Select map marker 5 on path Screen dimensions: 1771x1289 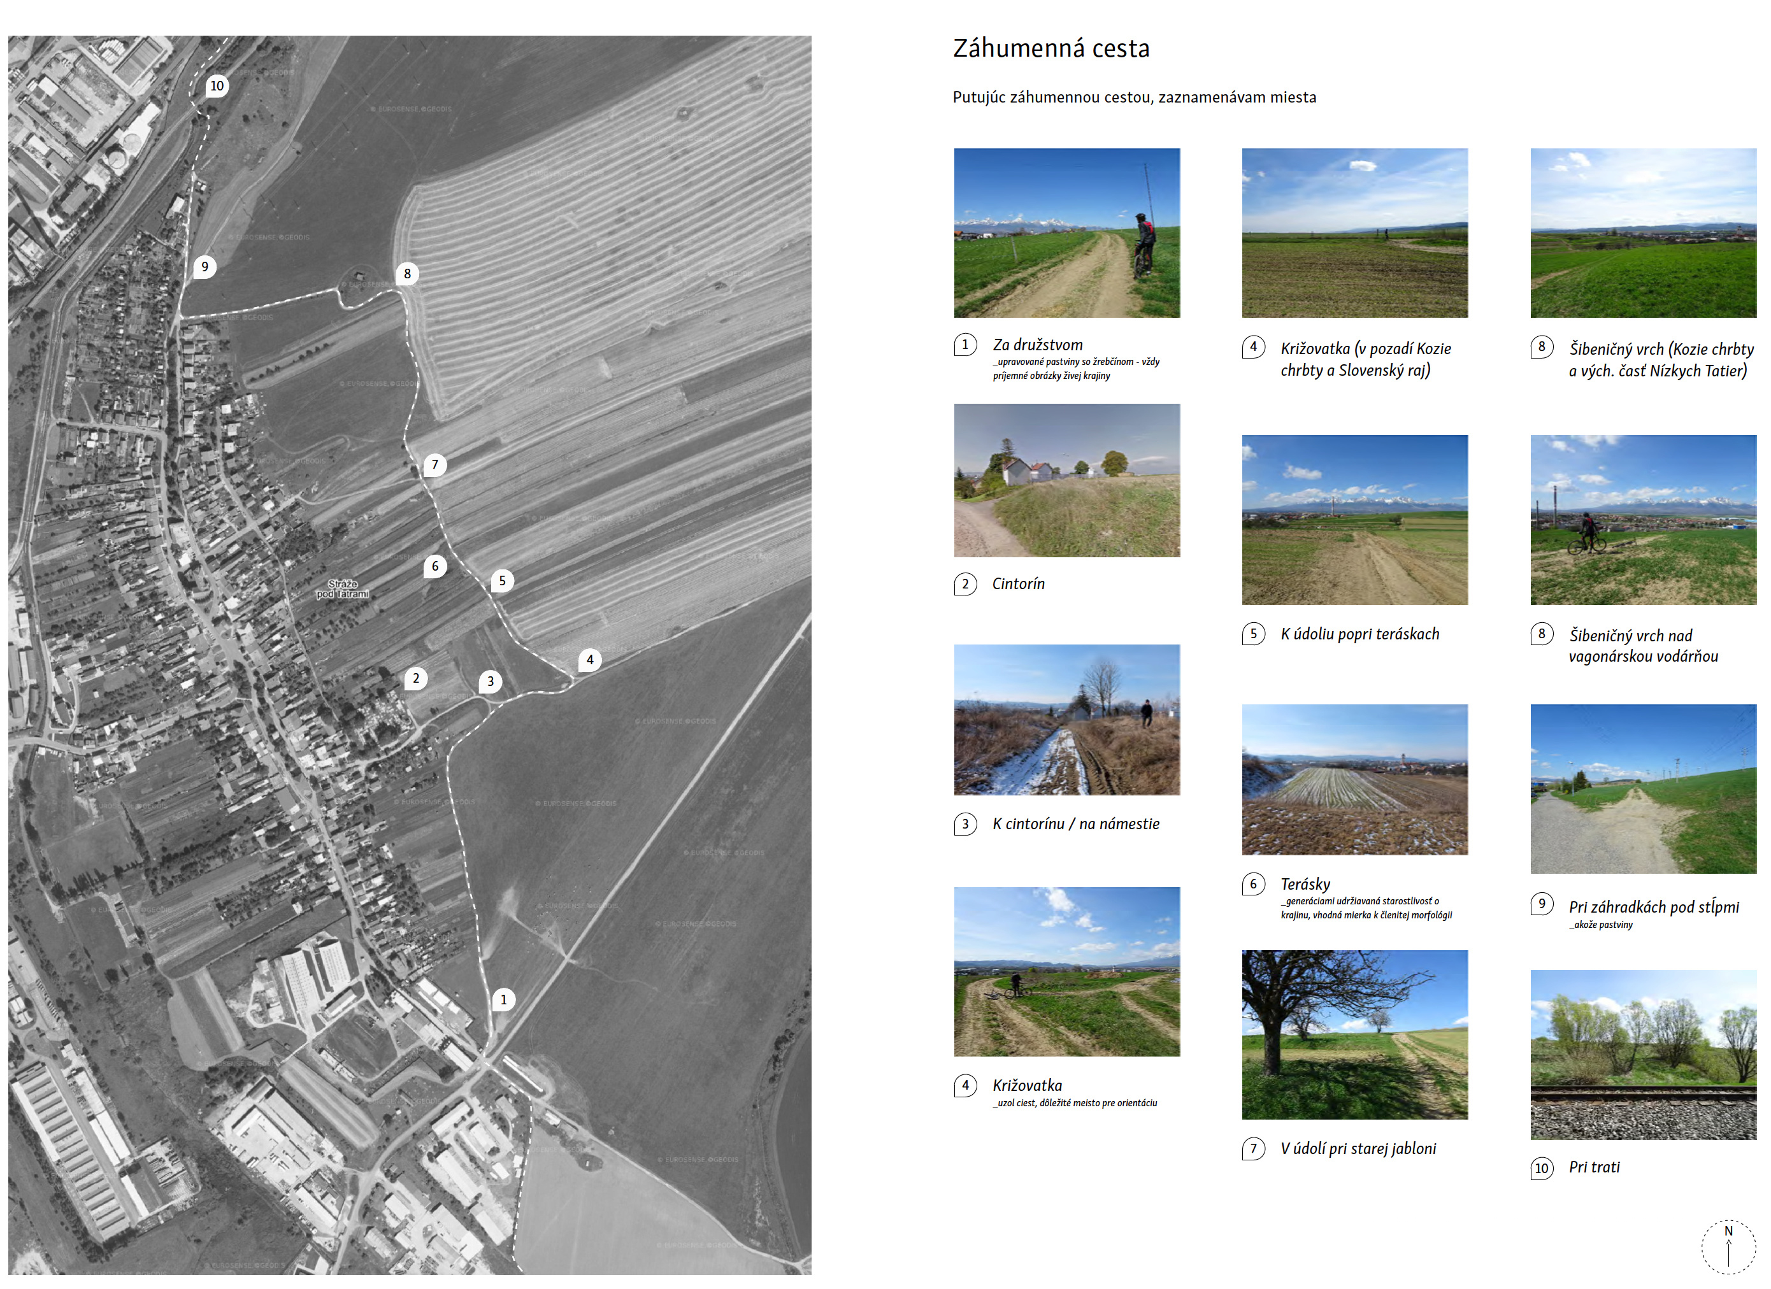[x=502, y=581]
